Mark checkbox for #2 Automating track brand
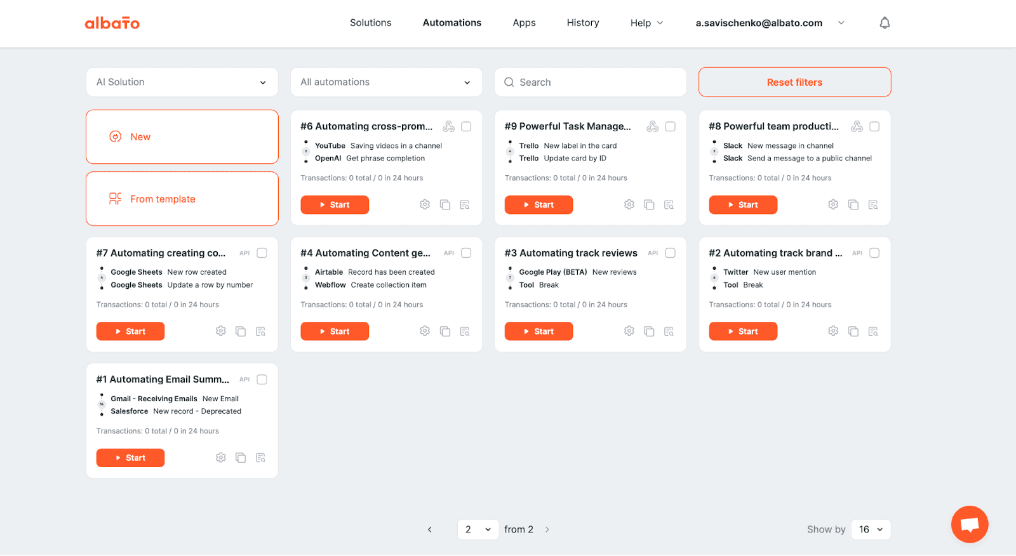The height and width of the screenshot is (556, 1016). [x=874, y=253]
